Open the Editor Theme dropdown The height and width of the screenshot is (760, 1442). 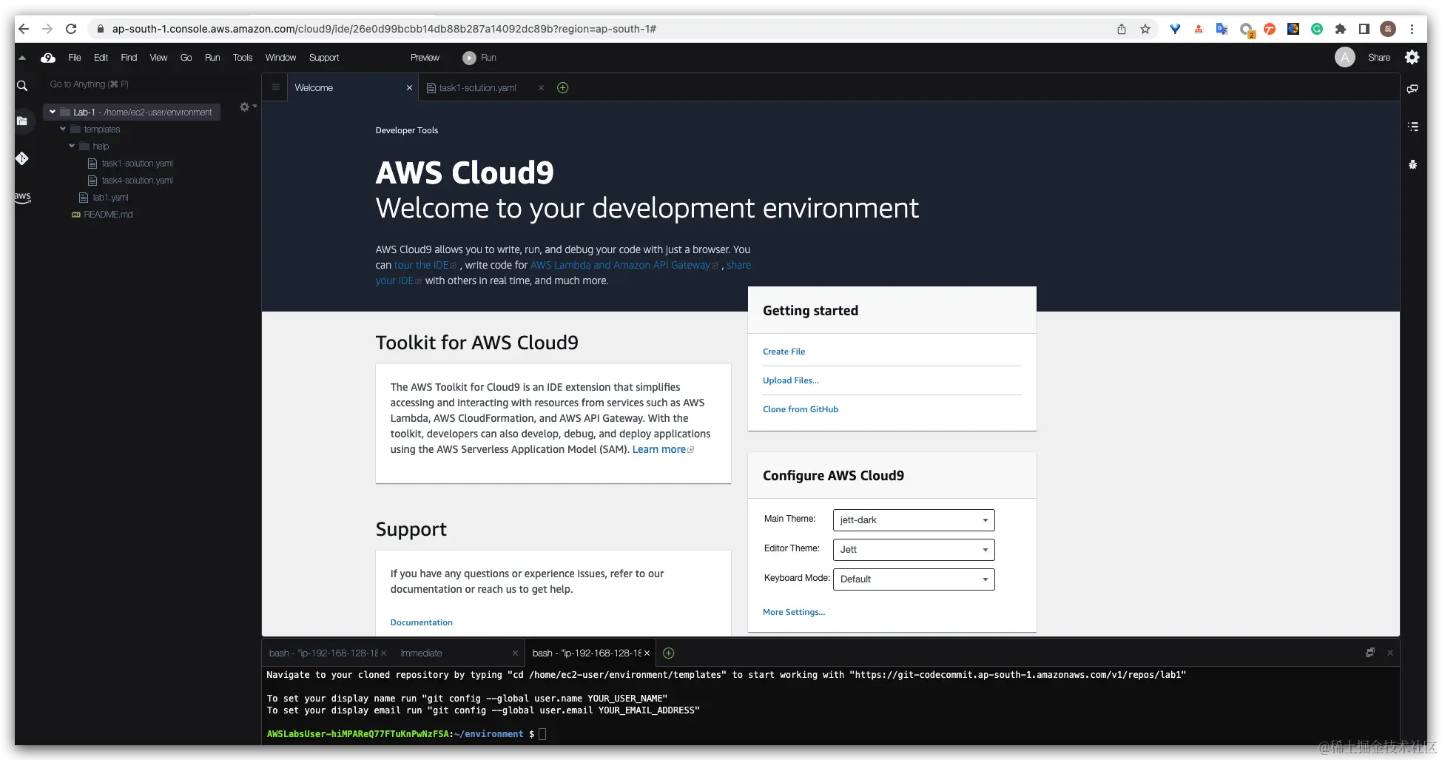click(914, 550)
